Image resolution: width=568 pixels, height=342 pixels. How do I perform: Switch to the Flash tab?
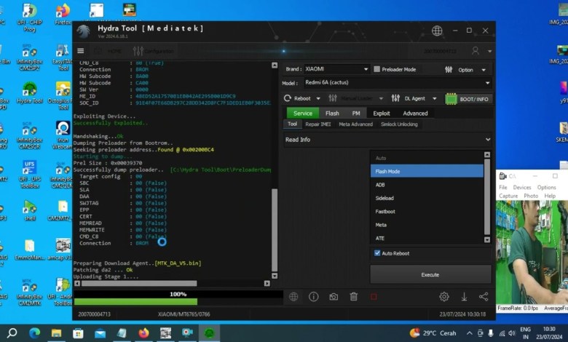(x=332, y=114)
